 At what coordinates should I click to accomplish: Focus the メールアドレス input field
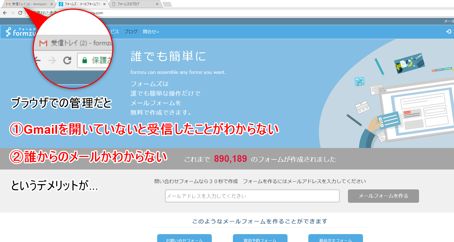pyautogui.click(x=252, y=196)
